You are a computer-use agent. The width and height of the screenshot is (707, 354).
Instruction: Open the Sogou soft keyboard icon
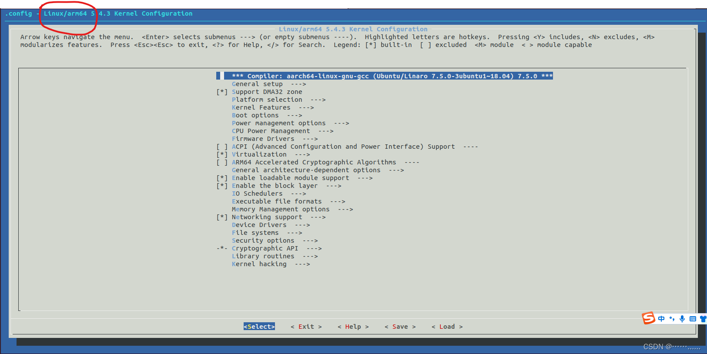(693, 319)
